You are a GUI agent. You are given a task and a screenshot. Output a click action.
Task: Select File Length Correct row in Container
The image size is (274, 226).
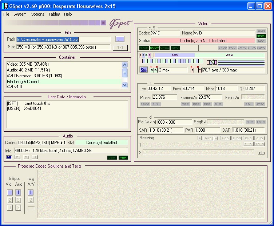click(x=64, y=81)
